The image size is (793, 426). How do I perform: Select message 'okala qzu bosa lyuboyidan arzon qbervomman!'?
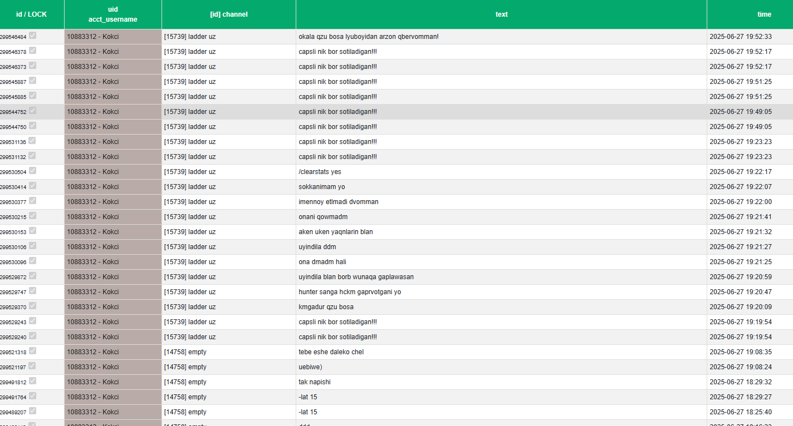tap(369, 37)
